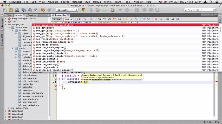
Task: Expand the images folder node
Action: pos(16,51)
